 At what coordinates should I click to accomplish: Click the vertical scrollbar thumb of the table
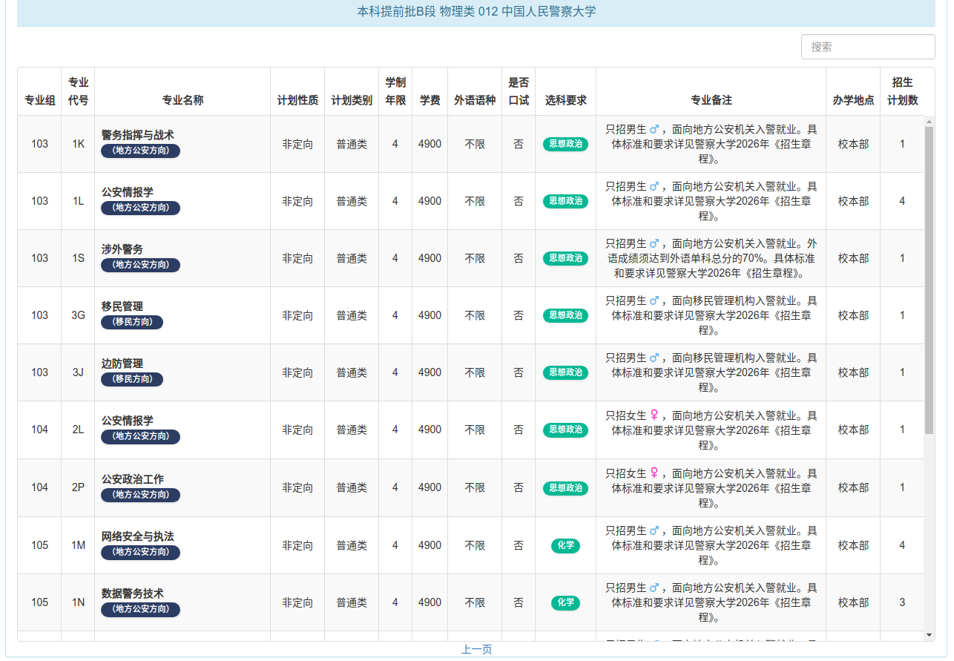929,280
